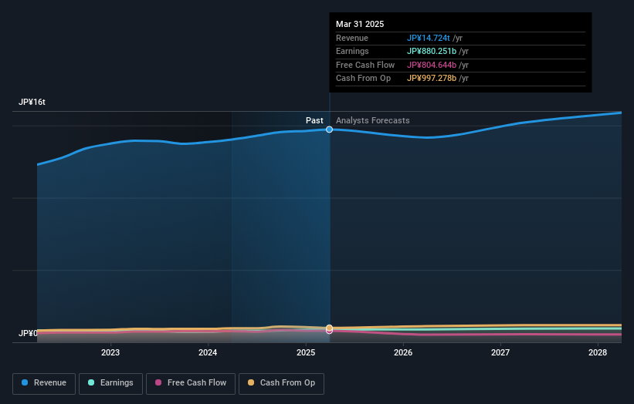Toggle the Revenue legend series

point(44,383)
